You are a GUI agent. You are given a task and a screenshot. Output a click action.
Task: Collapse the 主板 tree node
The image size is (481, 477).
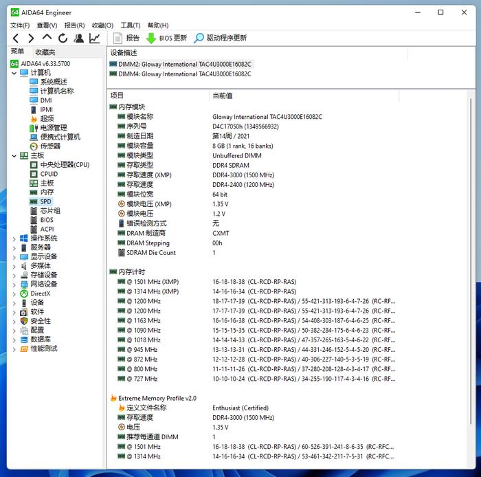(x=14, y=156)
